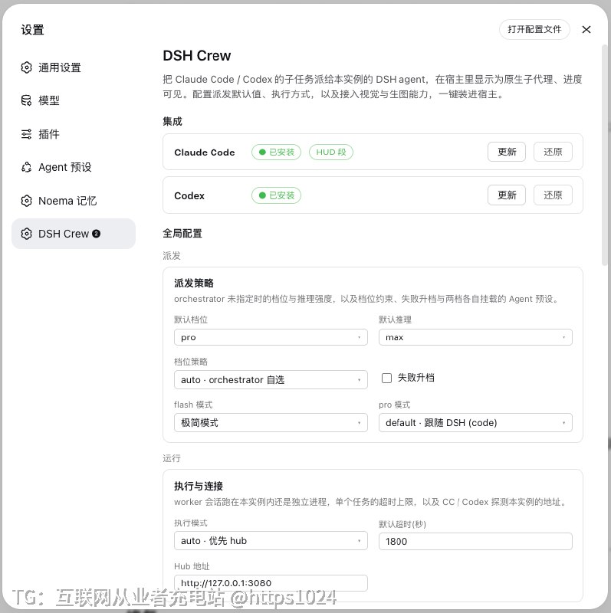Expand the 档位策略 dropdown
Screen dimensions: 611x613
(271, 379)
